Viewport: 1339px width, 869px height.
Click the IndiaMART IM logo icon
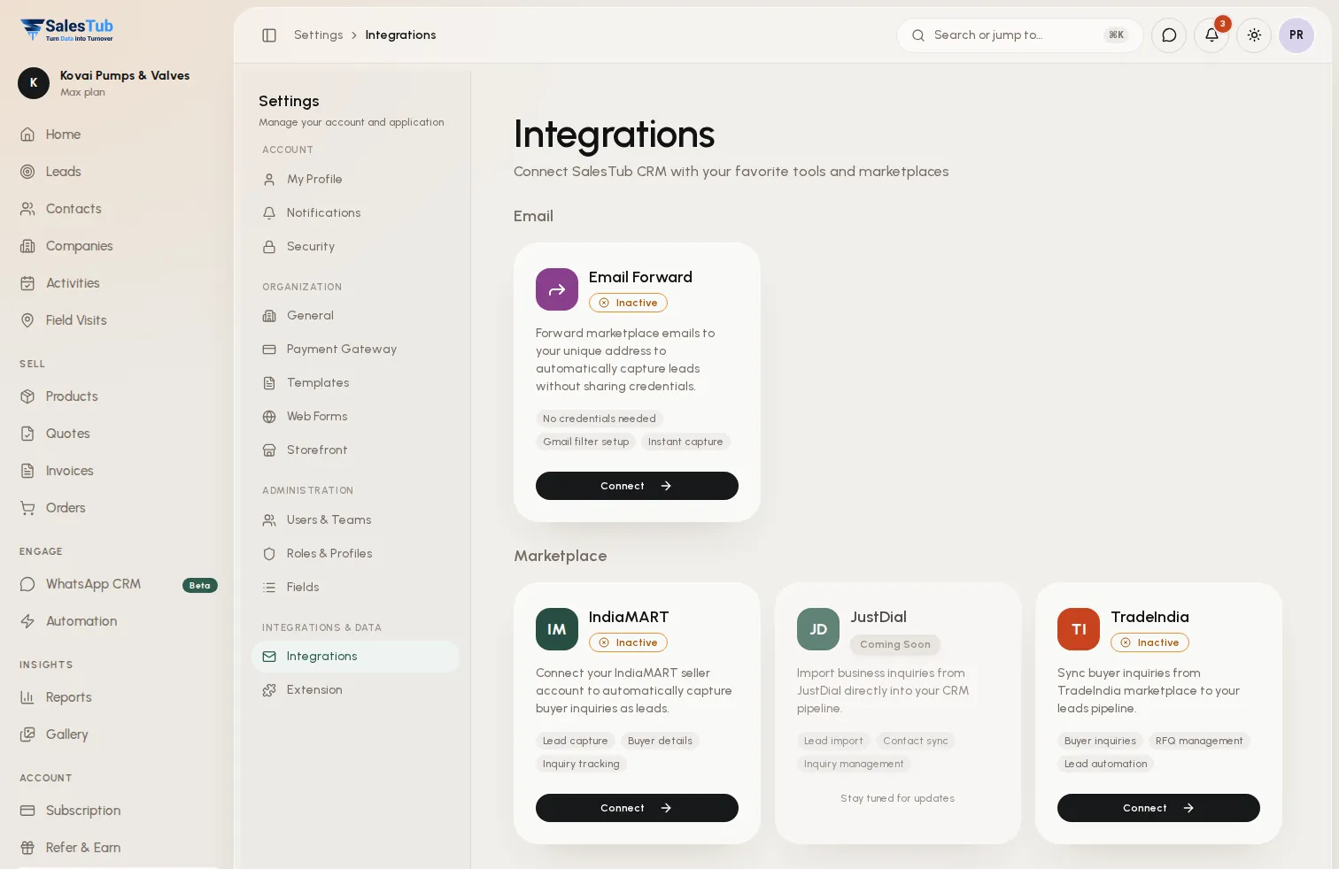click(557, 629)
